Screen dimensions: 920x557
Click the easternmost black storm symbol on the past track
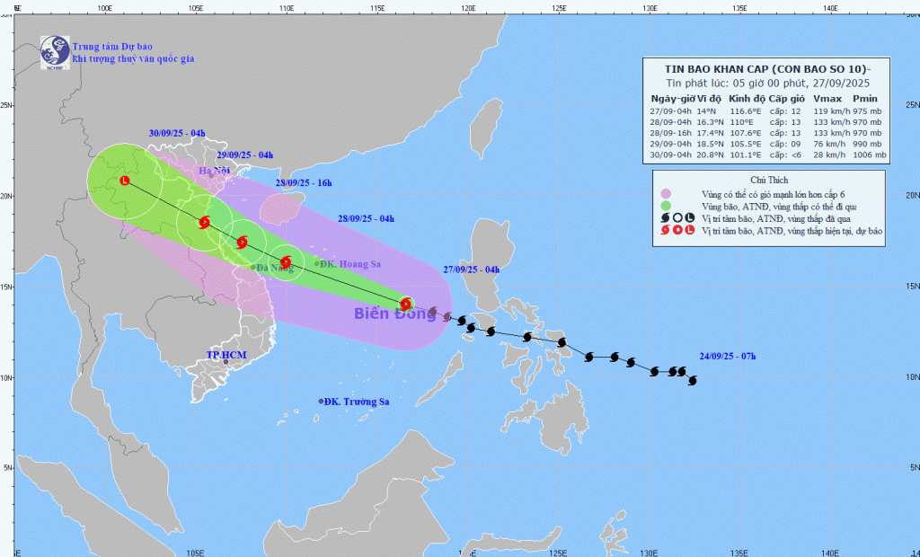(693, 380)
